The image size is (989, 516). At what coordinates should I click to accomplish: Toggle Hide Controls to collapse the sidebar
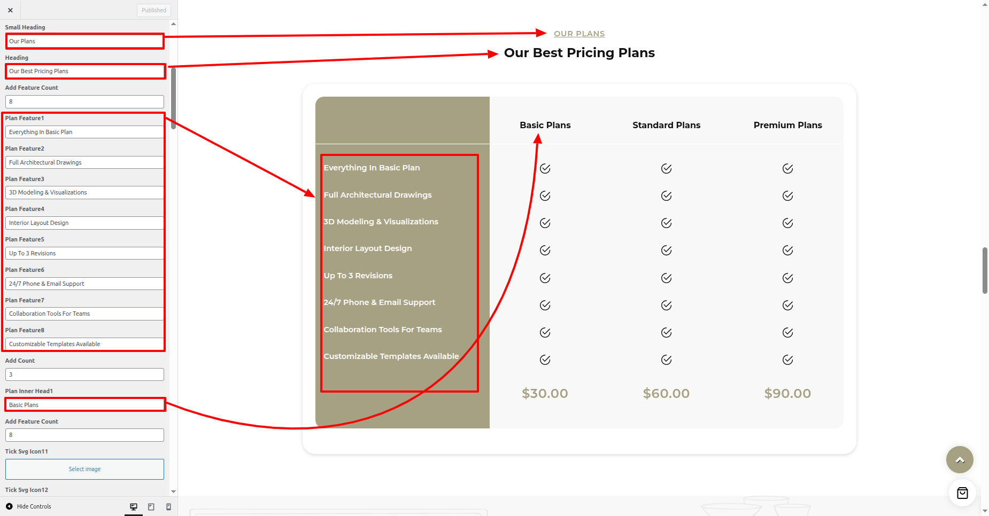click(29, 506)
